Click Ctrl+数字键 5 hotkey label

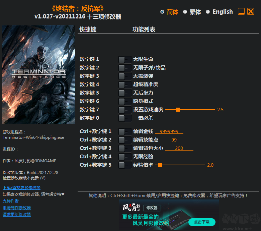pyautogui.click(x=96, y=165)
